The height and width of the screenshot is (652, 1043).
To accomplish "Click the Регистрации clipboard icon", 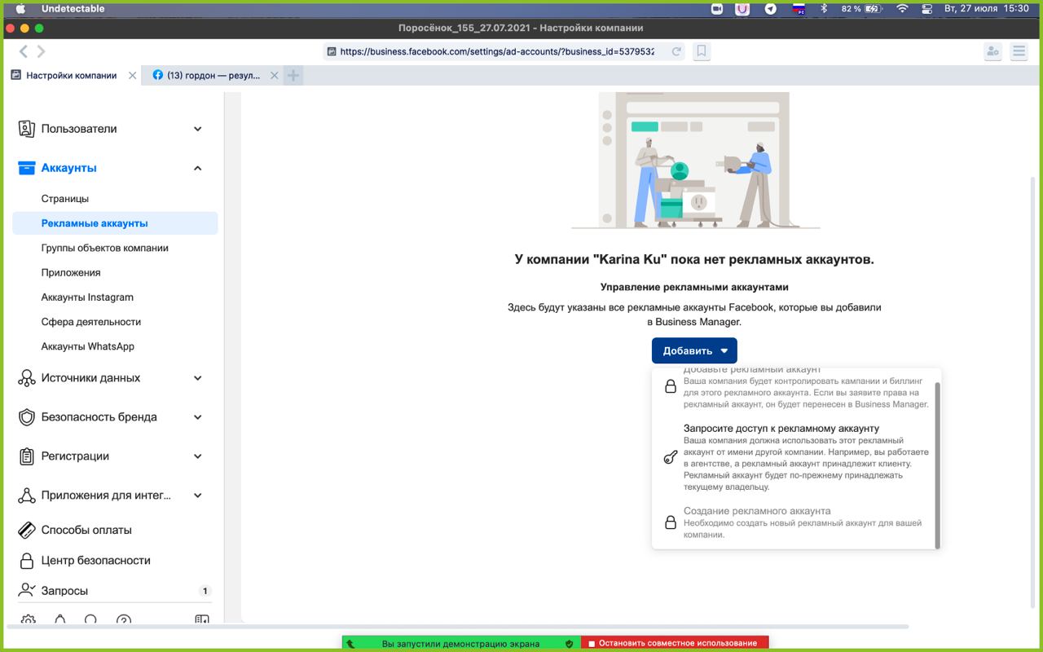I will (x=27, y=456).
